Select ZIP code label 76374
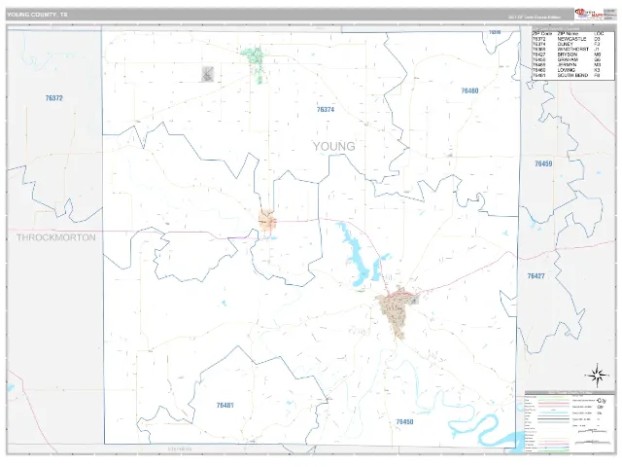Viewport: 622px width, 467px height. coord(326,109)
